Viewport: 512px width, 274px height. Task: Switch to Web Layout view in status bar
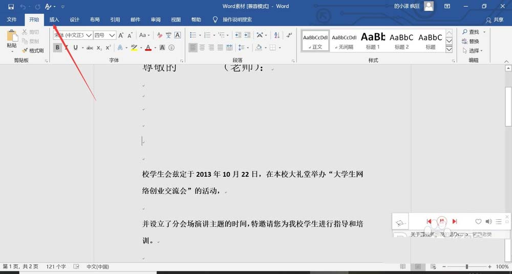[433, 266]
